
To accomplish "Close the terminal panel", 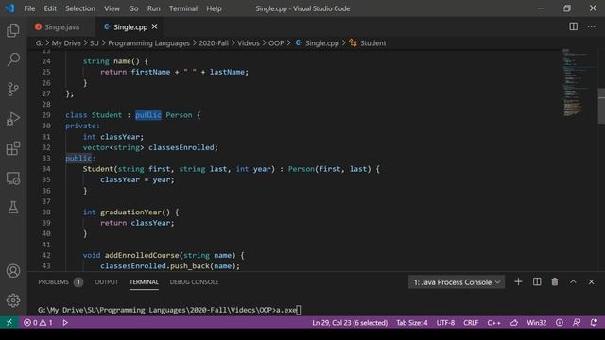I will pos(591,281).
